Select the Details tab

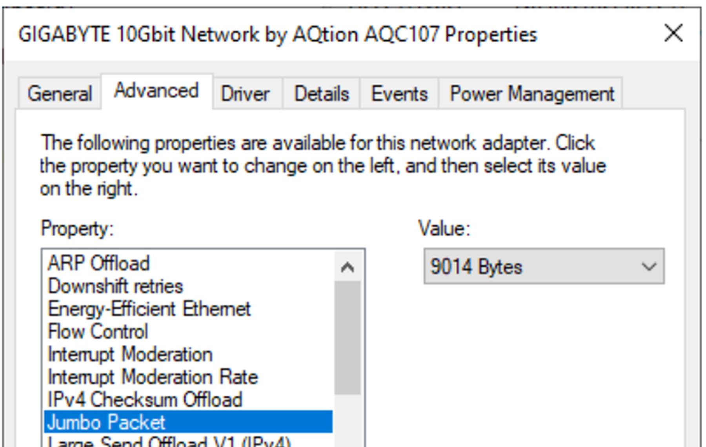point(321,94)
